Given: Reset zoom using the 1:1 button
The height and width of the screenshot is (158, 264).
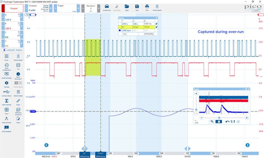Looking at the screenshot, I should point(230,122).
